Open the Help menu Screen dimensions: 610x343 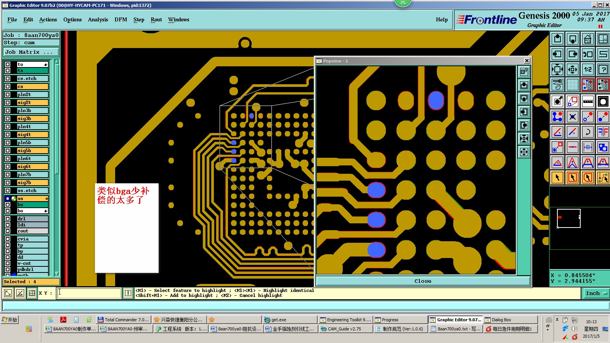click(442, 19)
